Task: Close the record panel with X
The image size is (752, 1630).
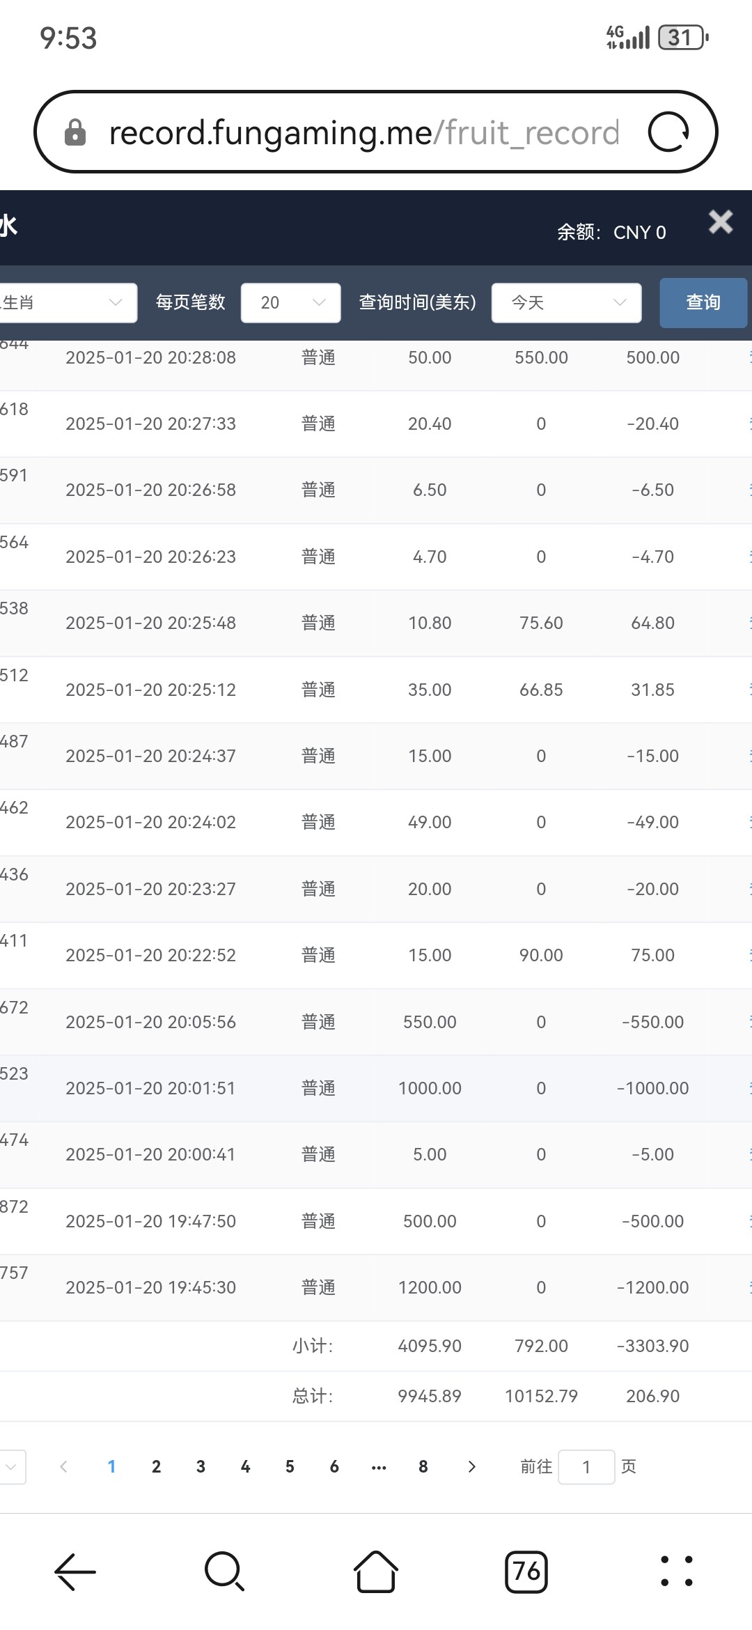Action: [x=721, y=222]
